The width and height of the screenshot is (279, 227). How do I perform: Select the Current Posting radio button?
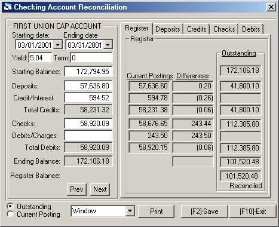click(10, 214)
